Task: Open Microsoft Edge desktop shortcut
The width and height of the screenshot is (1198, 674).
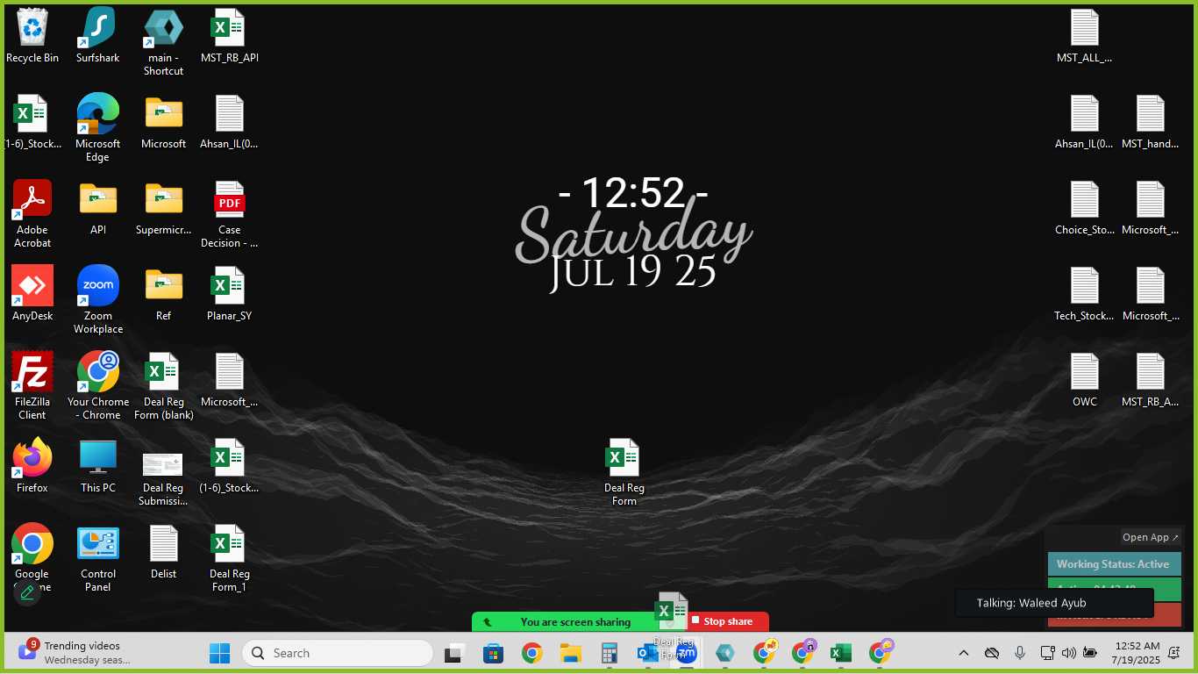Action: coord(97,128)
